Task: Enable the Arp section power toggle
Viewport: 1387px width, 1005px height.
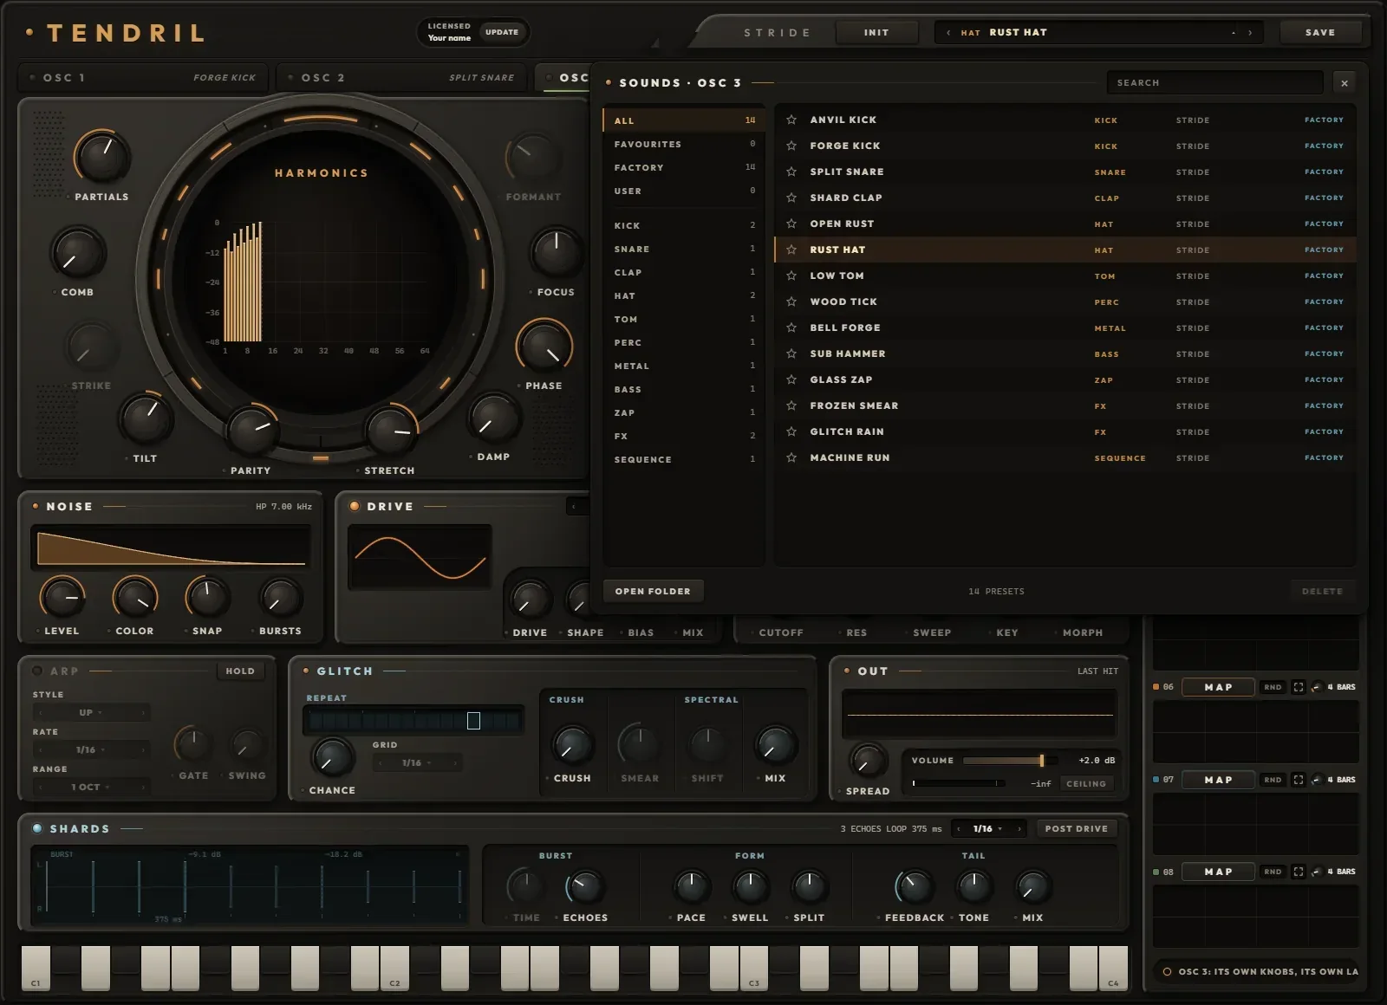Action: (x=37, y=671)
